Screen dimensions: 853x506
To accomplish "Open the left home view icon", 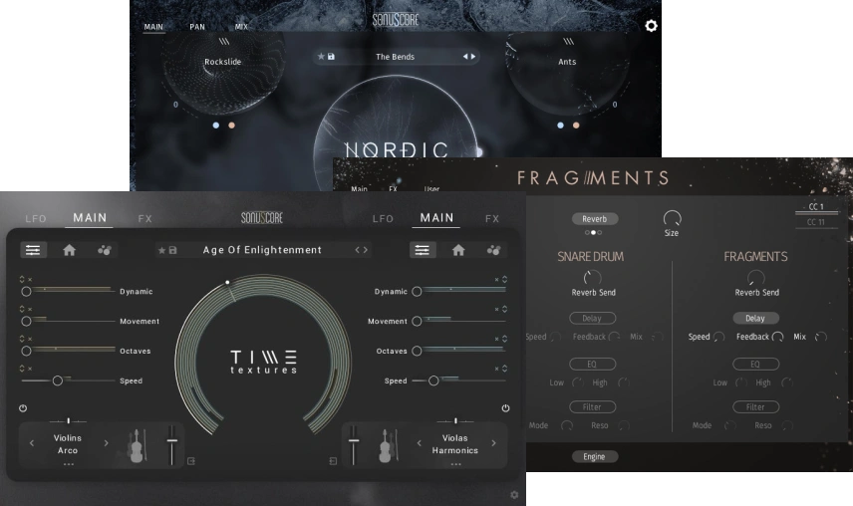I will point(70,250).
